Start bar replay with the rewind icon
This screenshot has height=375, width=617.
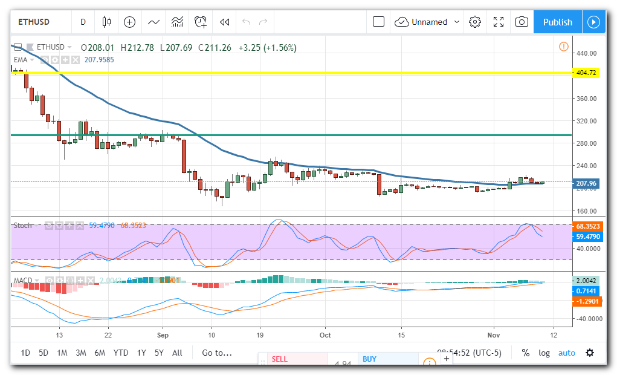224,22
